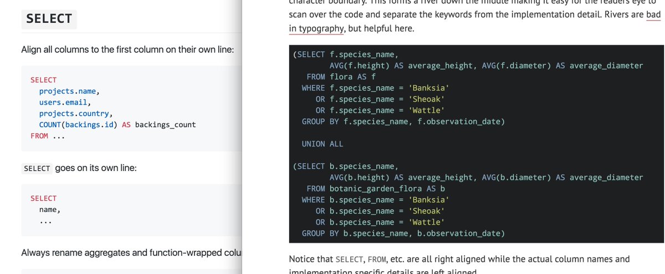Click 'Align all columns to the first column' sentence
This screenshot has height=274, width=665.
[x=127, y=50]
